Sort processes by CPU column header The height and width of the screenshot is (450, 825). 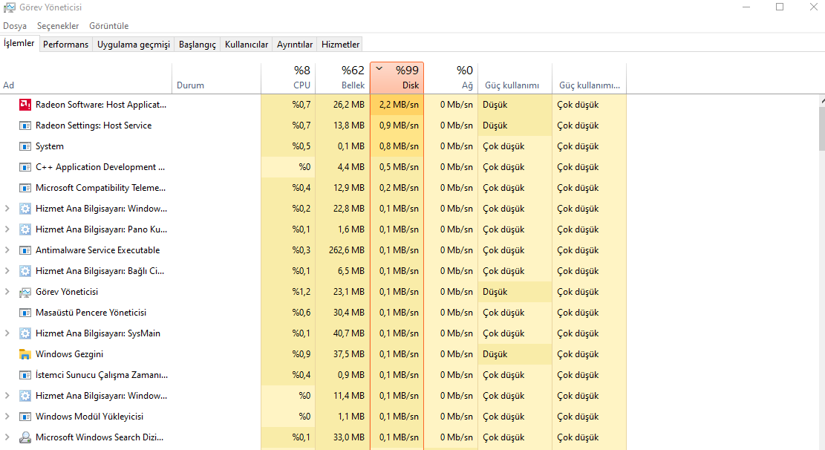288,78
